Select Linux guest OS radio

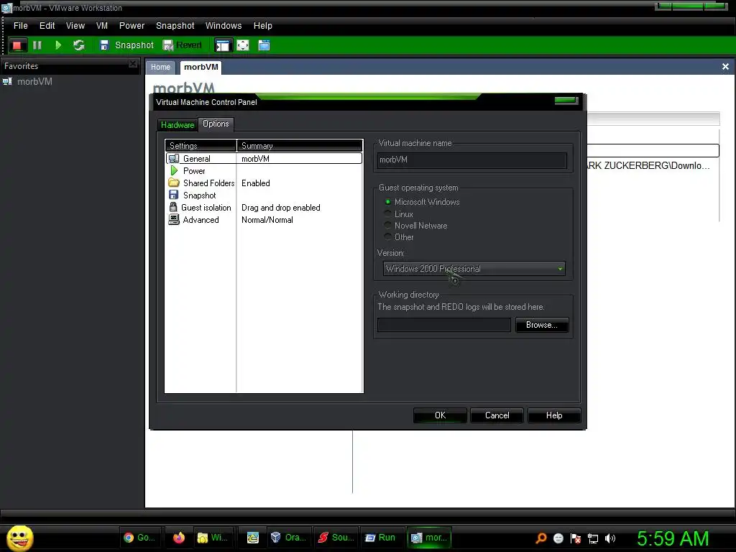[x=398, y=214]
